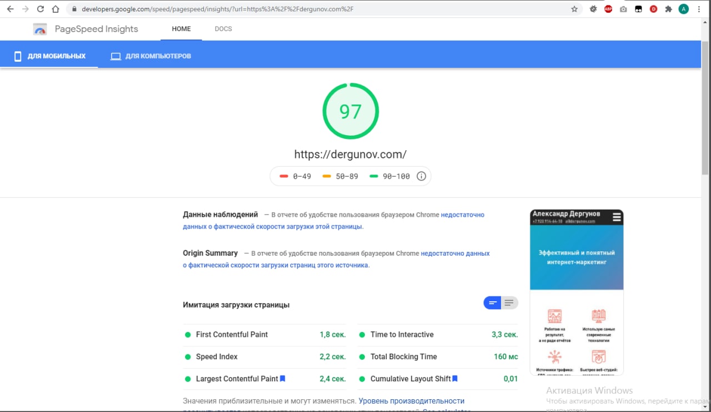Open the HOME tab
Screen dimensions: 711x412
click(182, 29)
